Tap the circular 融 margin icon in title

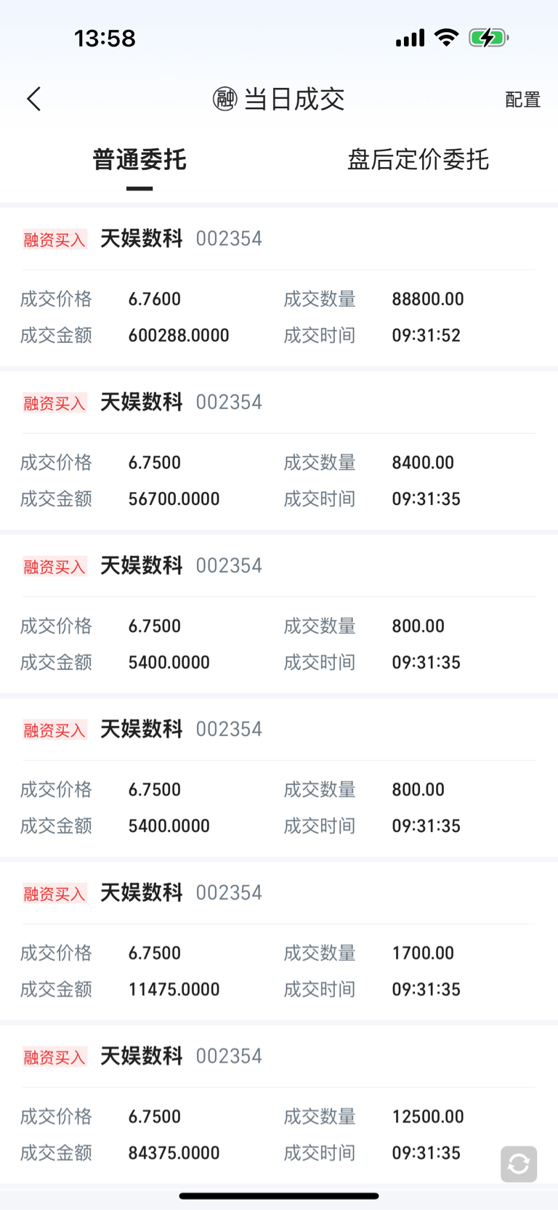click(x=225, y=99)
